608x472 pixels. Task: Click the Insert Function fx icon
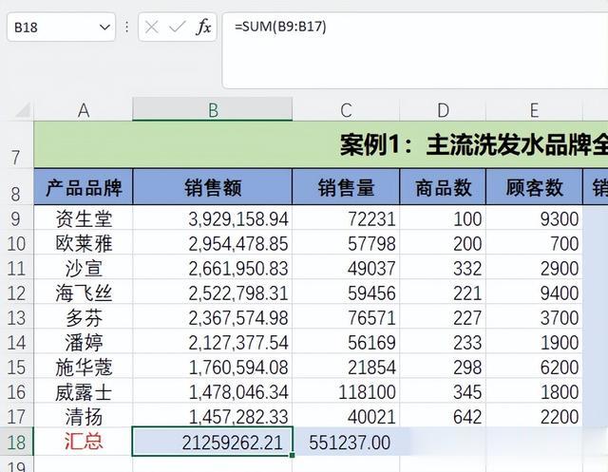[203, 27]
